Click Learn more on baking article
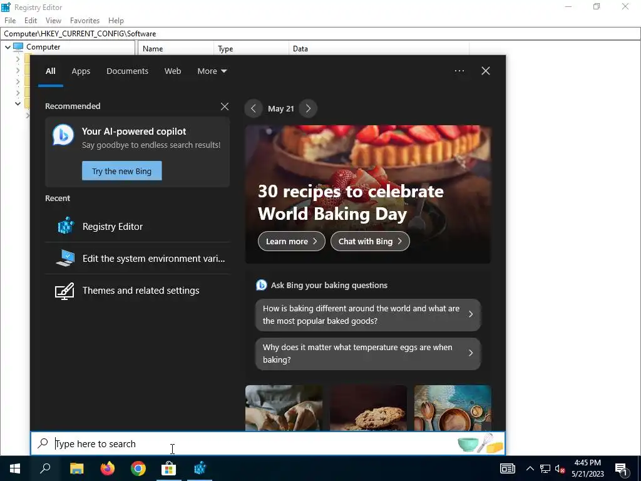 292,241
